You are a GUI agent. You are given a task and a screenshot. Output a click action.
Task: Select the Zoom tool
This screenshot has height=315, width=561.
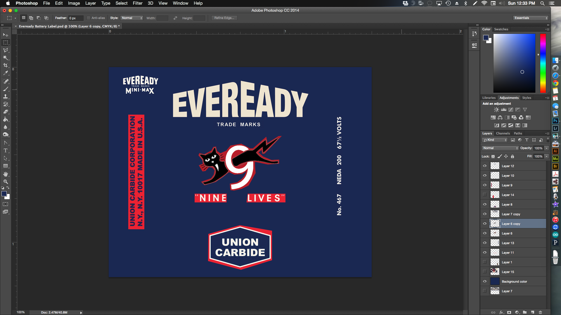tap(6, 182)
